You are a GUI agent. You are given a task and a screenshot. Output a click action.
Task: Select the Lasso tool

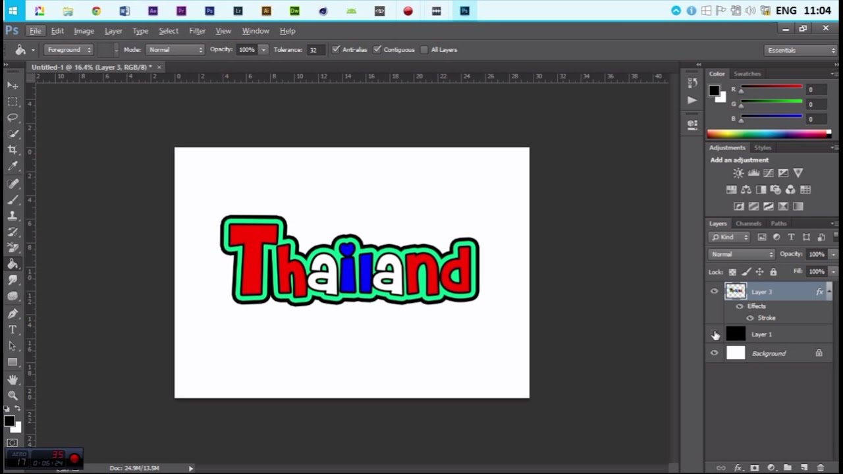[x=13, y=117]
